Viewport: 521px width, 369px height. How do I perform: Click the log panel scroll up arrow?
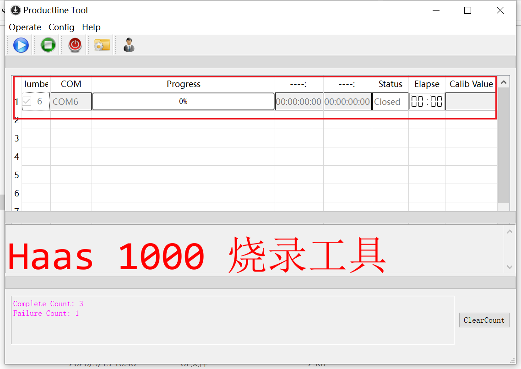click(x=510, y=232)
